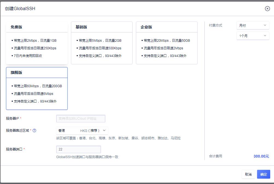This screenshot has height=184, width=274.
Task: Click the 创建GlobalSSH dialog title
Action: [20, 8]
